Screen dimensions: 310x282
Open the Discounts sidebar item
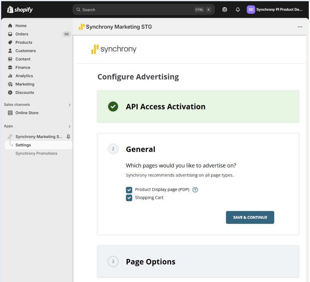(25, 93)
